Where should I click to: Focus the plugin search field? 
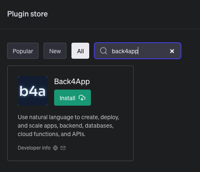(137, 51)
